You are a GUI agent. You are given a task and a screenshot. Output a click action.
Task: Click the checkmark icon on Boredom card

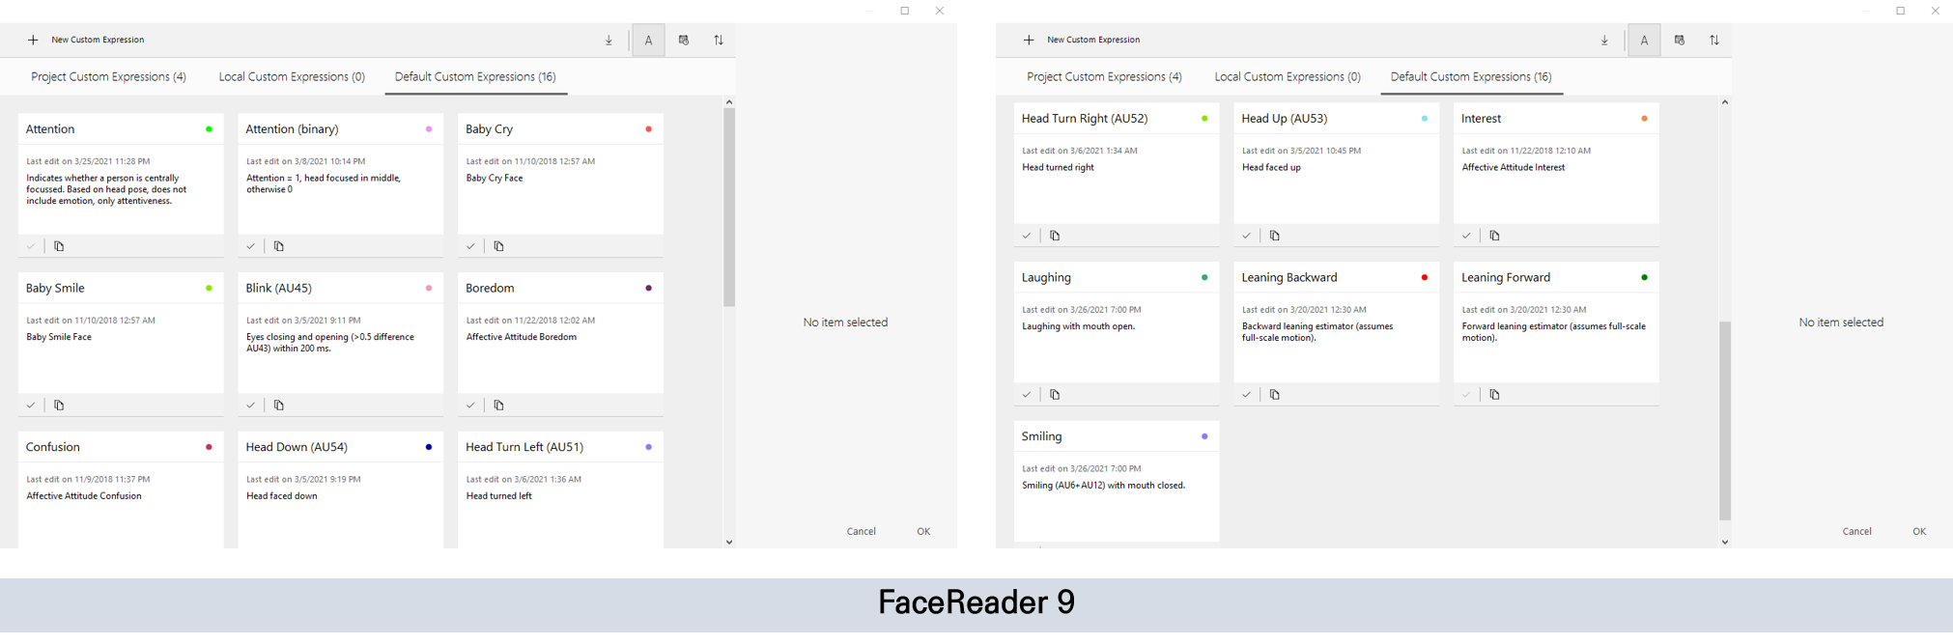tap(470, 406)
